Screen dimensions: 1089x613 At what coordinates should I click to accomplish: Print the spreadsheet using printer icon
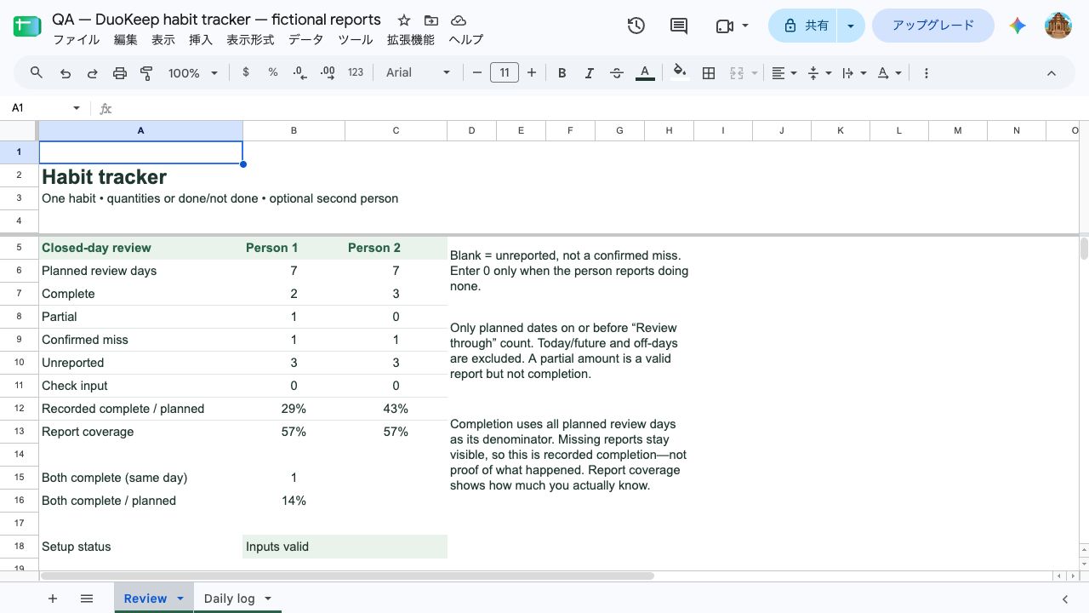click(120, 73)
